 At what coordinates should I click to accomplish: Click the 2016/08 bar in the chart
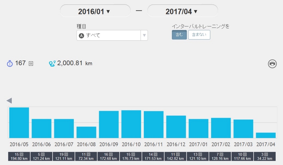[x=86, y=132]
